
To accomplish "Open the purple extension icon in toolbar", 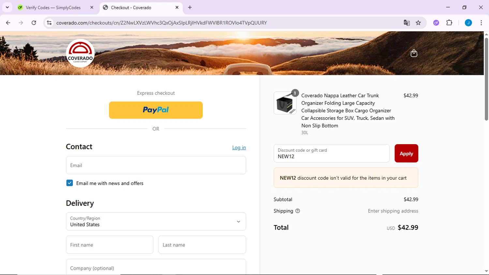I will (x=436, y=23).
